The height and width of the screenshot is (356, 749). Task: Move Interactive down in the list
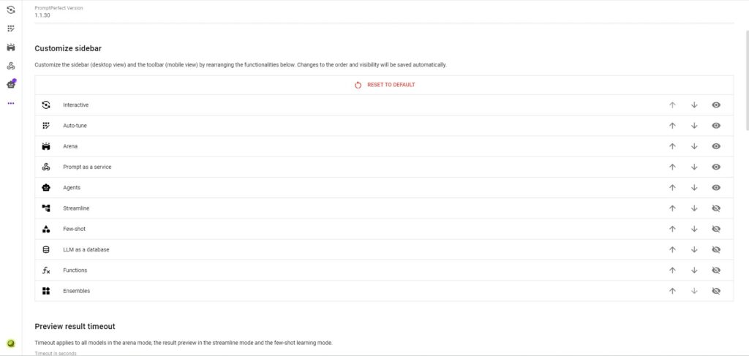coord(694,105)
